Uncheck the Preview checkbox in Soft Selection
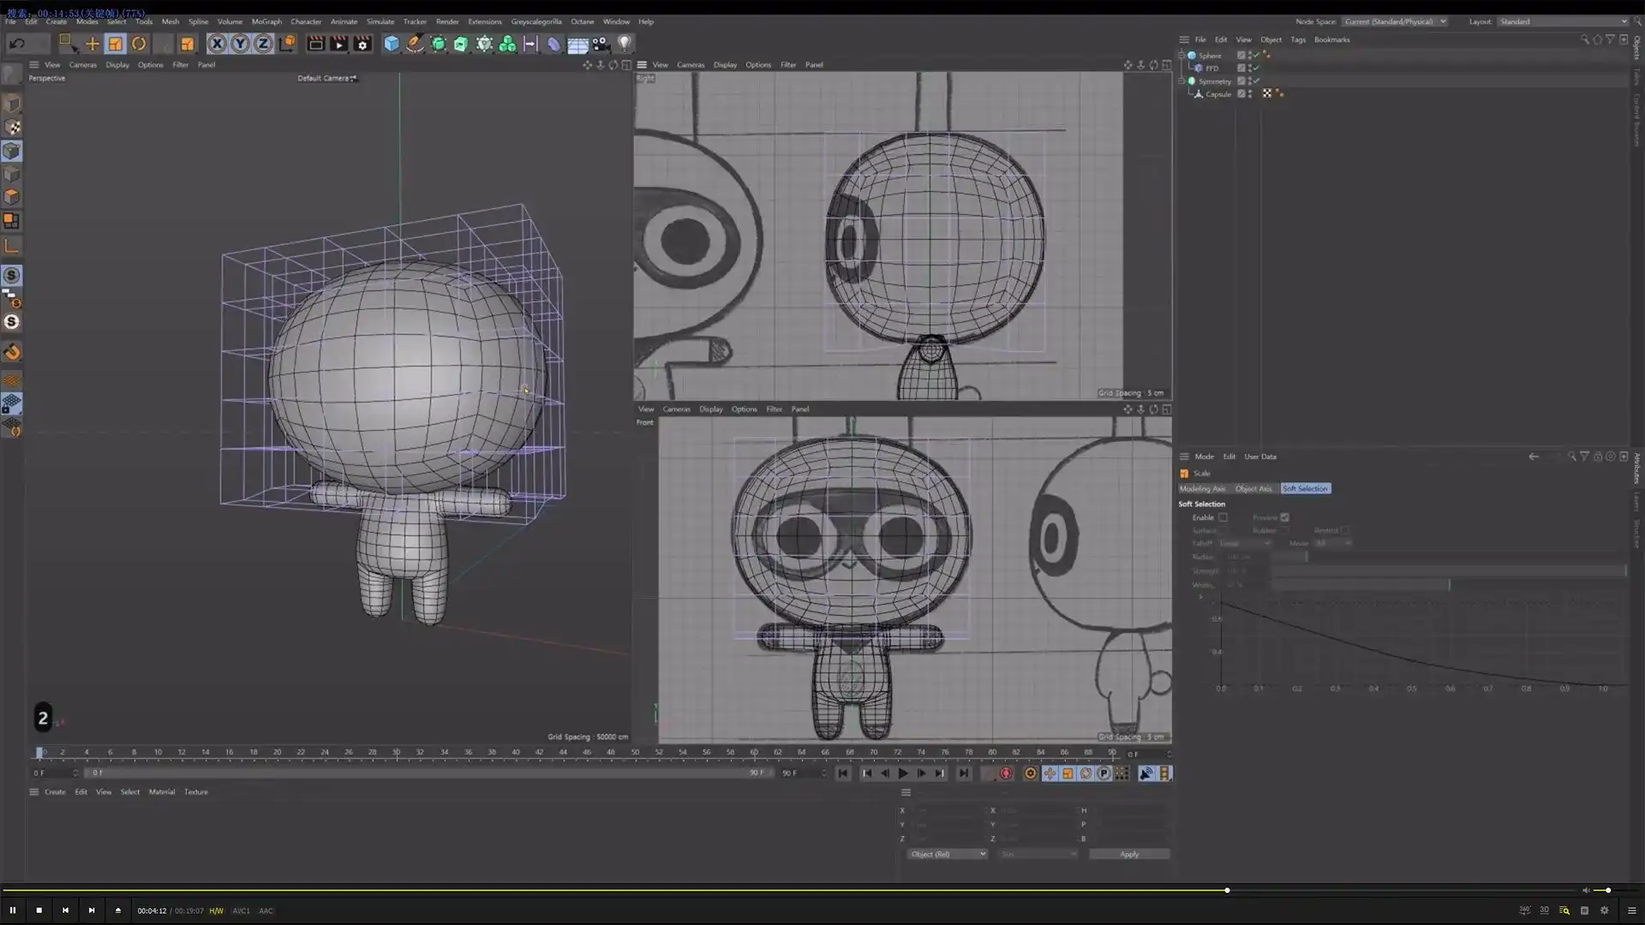Image resolution: width=1645 pixels, height=925 pixels. tap(1284, 517)
